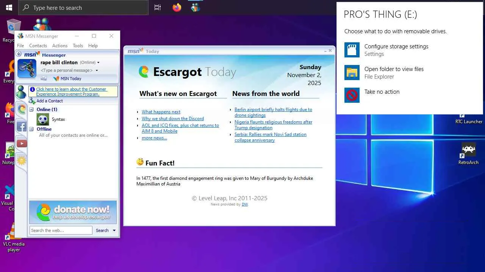Open the AOL and ICQ fixes article link
The width and height of the screenshot is (485, 272).
coord(180,128)
